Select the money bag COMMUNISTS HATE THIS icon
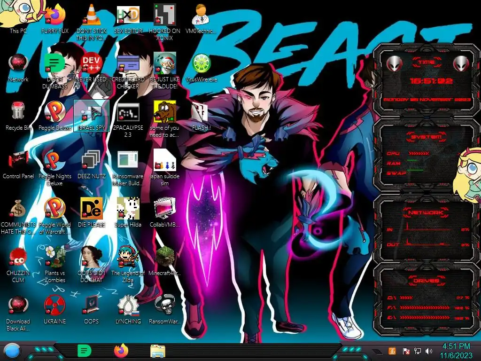Viewport: 481px width, 361px height. (18, 216)
